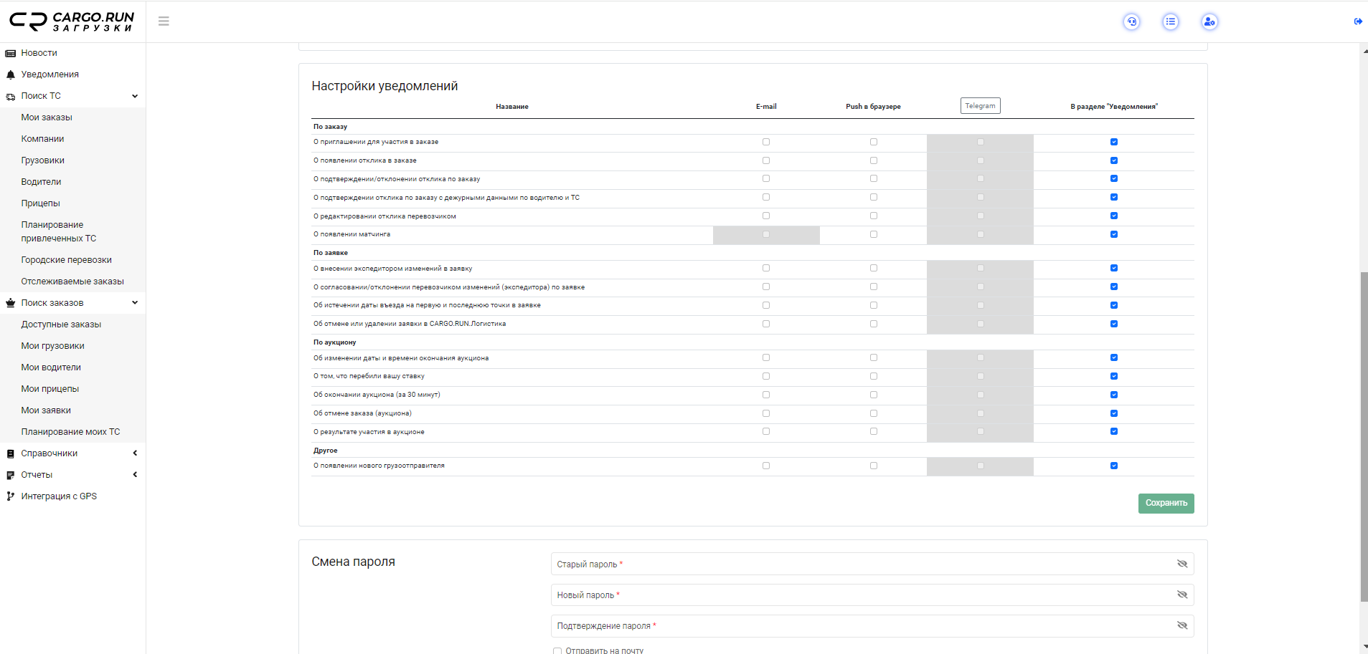Click the scrollbar down arrow
The width and height of the screenshot is (1368, 654).
point(1364,647)
